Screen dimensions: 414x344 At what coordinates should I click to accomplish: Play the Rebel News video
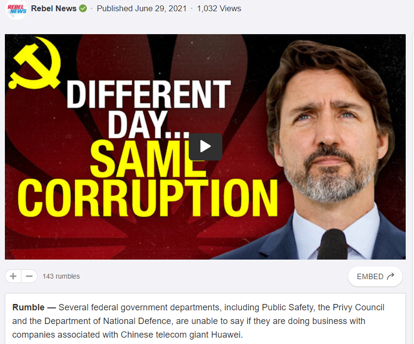coord(205,147)
